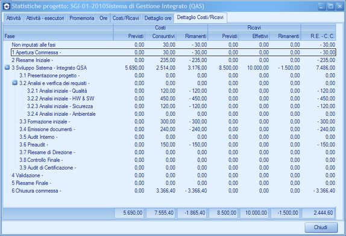Minimize the Statistiche progetto window
346x236 pixels.
(x=322, y=6)
